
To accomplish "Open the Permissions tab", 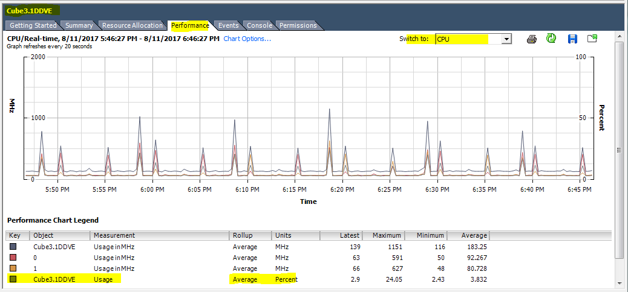I will pyautogui.click(x=298, y=25).
